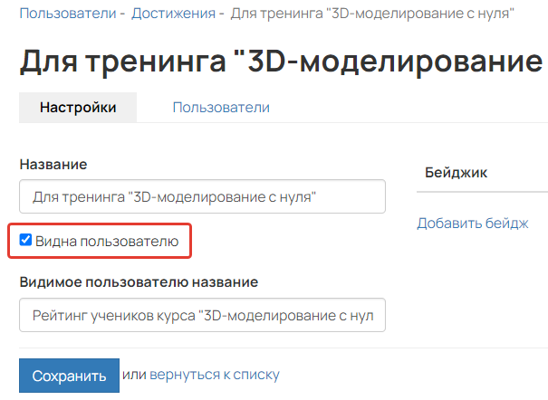Focus the Название input field
The width and height of the screenshot is (548, 400).
point(202,196)
